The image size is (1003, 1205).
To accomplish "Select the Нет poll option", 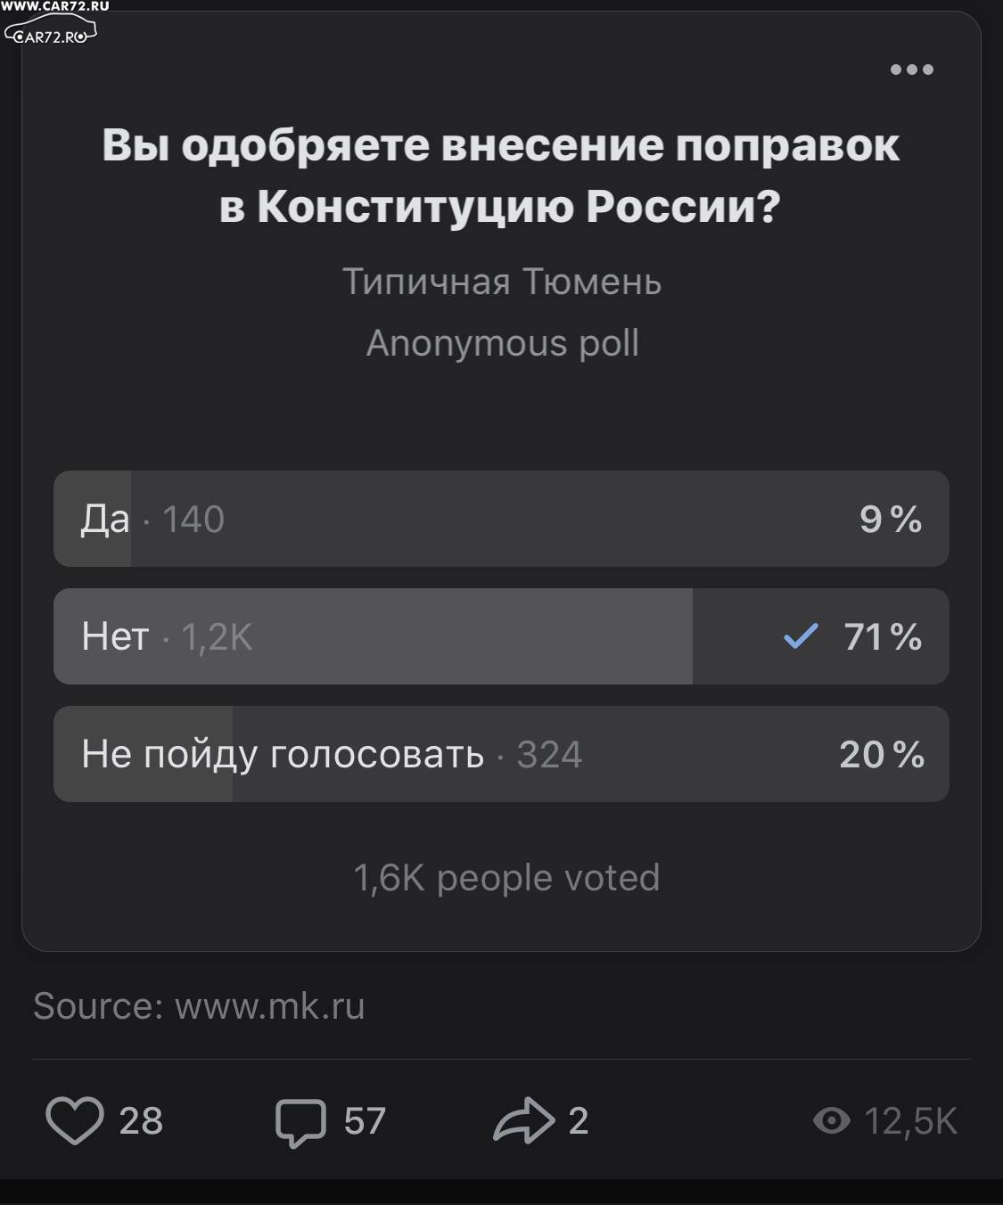I will pos(501,636).
